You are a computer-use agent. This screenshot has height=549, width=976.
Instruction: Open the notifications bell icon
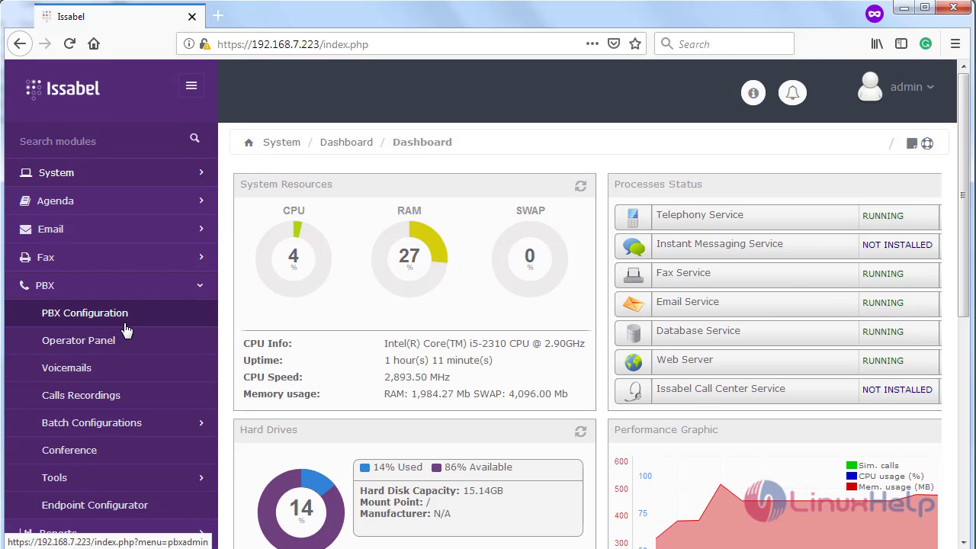coord(792,93)
